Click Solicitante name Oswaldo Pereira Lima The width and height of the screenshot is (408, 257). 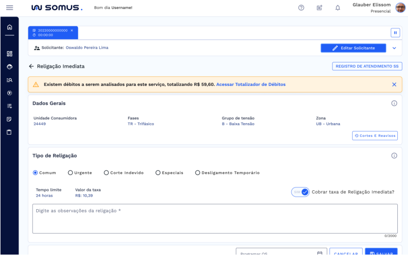point(87,47)
